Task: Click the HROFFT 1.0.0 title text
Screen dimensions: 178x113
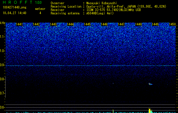Action: click(x=22, y=2)
